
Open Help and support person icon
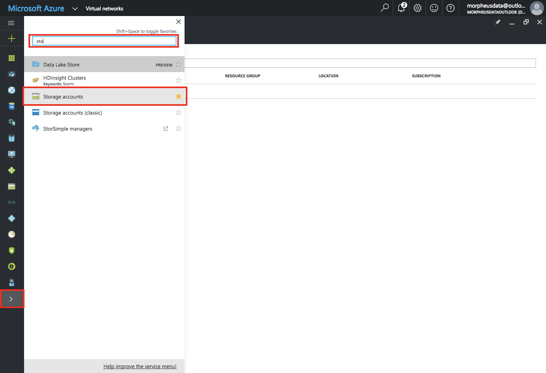[12, 282]
